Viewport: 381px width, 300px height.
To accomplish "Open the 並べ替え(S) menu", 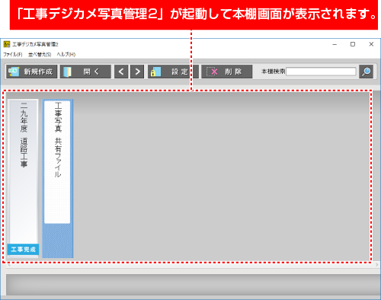I will [40, 54].
